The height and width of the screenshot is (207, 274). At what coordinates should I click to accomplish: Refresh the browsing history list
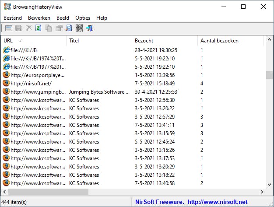click(39, 28)
